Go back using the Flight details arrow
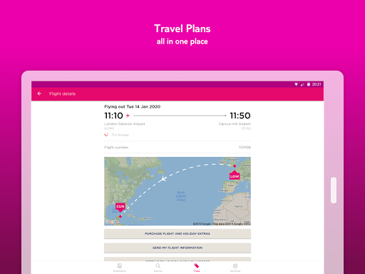The image size is (365, 274). tap(39, 93)
